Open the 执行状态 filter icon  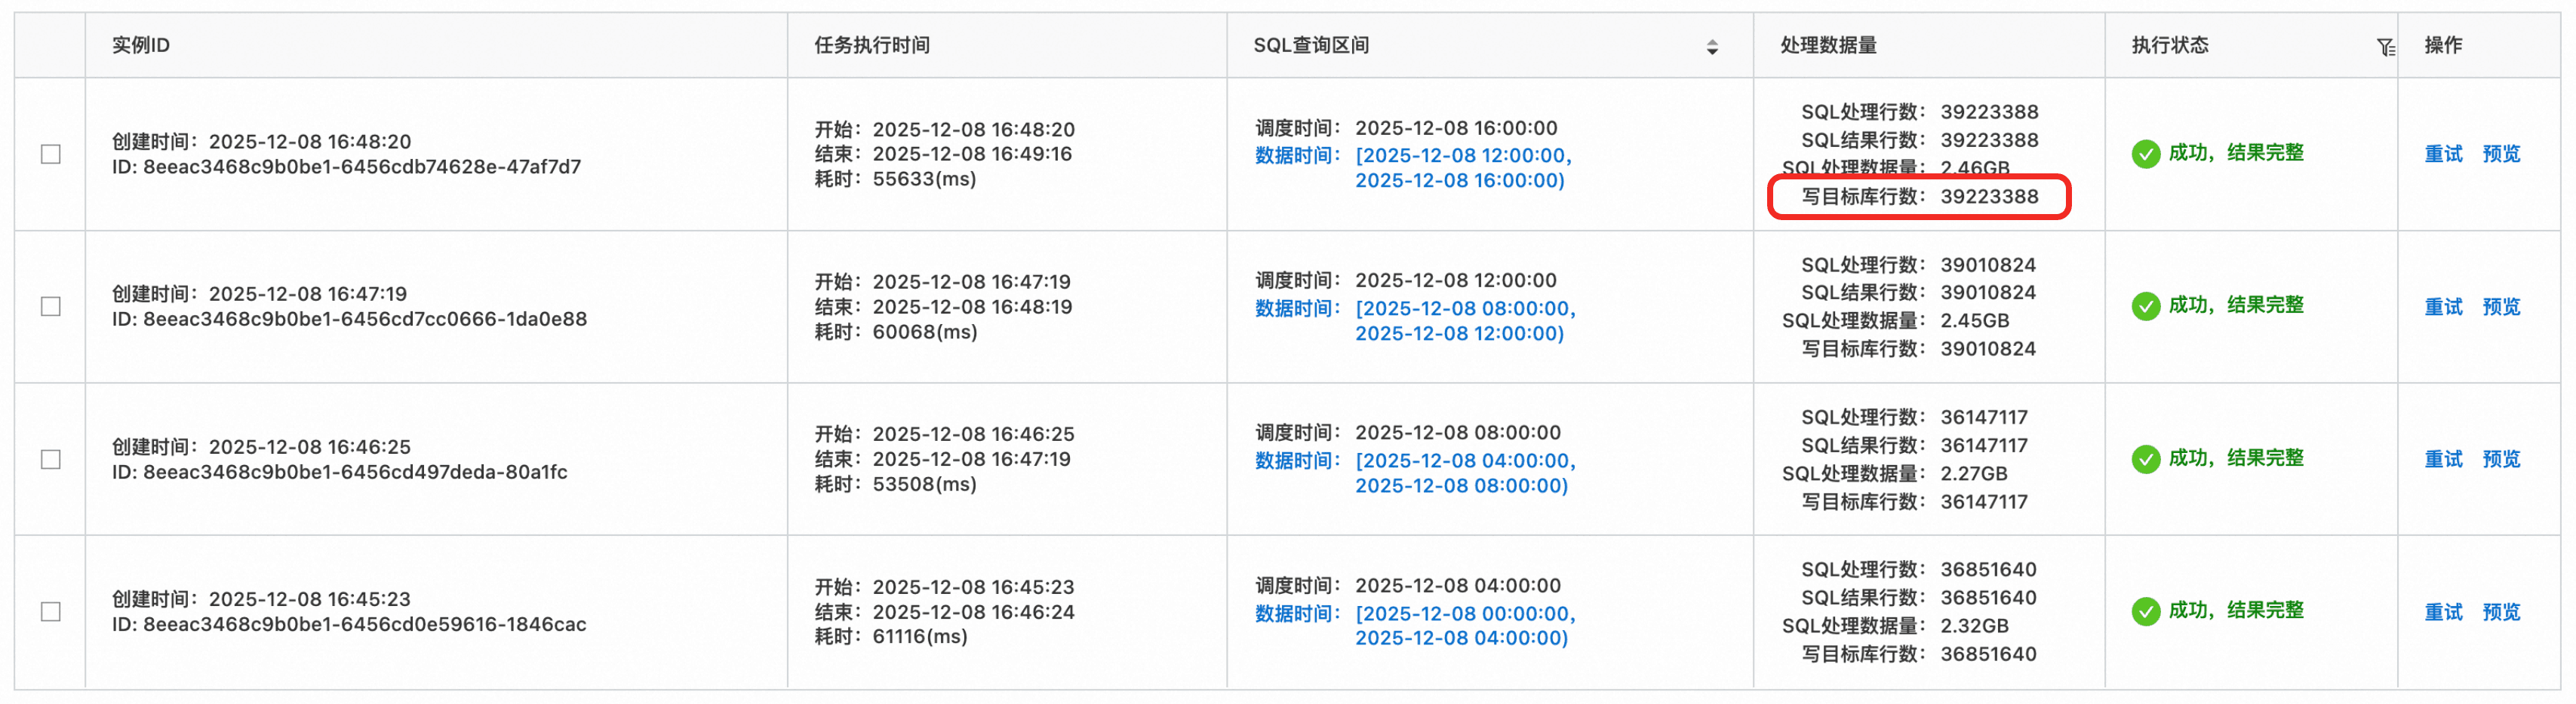tap(2385, 47)
